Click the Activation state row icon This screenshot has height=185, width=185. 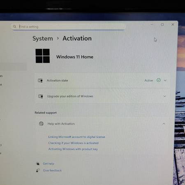click(40, 81)
